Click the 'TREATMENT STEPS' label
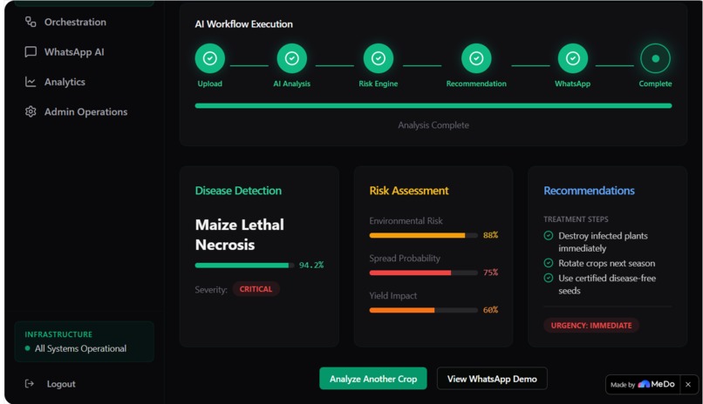The height and width of the screenshot is (404, 703). [576, 219]
